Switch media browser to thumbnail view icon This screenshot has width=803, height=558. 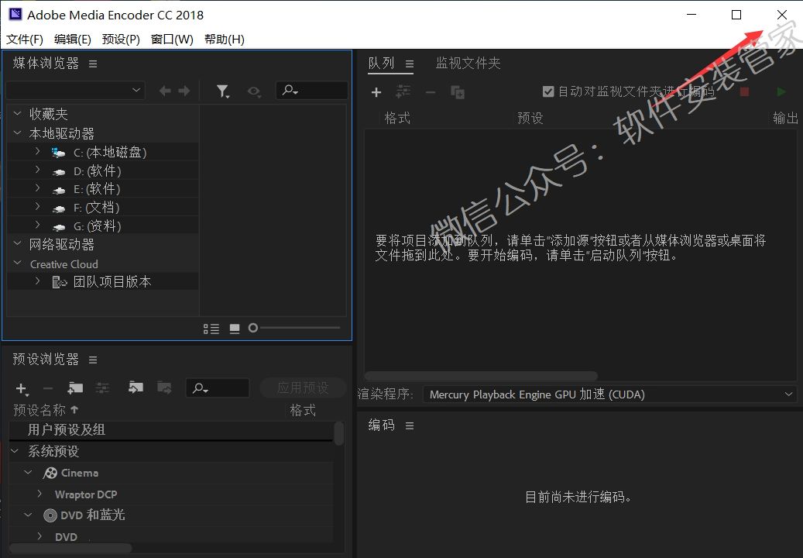pyautogui.click(x=235, y=329)
